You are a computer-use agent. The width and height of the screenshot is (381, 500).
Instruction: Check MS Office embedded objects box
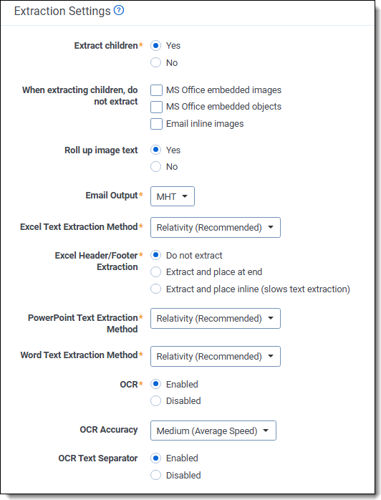coord(156,107)
